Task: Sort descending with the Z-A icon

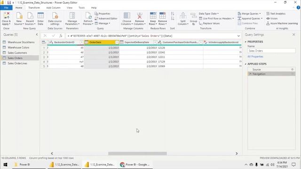Action: (173, 19)
